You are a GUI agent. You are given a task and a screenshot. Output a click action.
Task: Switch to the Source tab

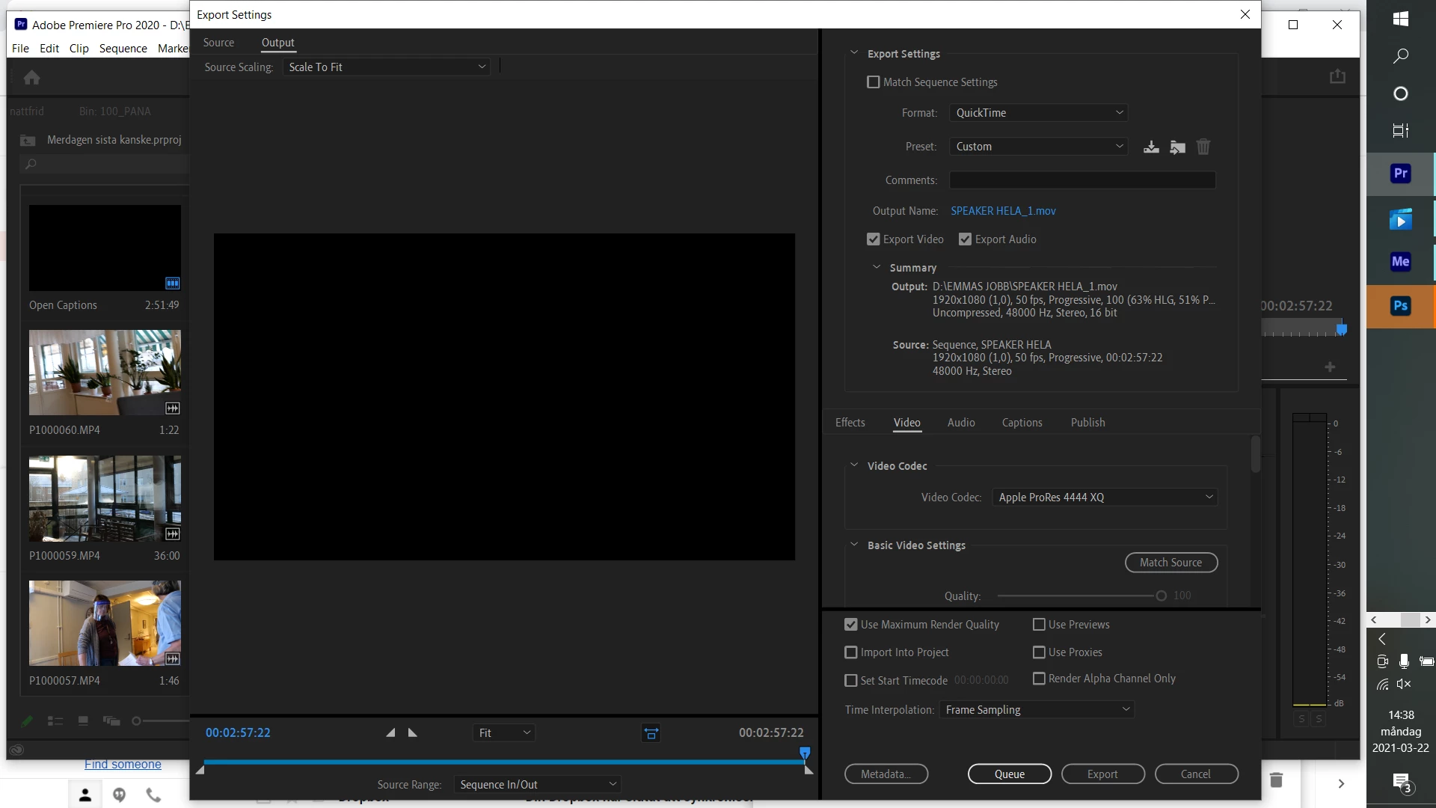(218, 43)
